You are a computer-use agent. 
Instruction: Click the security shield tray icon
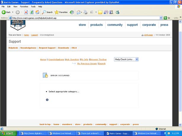tap(169, 133)
